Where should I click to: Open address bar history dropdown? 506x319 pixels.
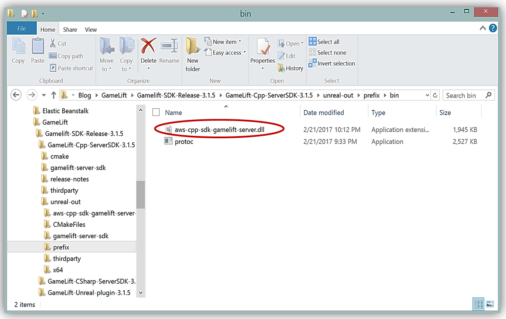click(427, 95)
